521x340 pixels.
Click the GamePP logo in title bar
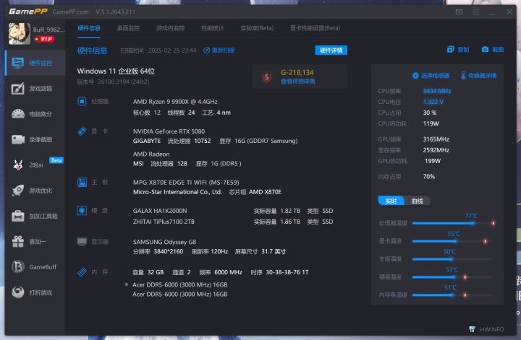click(x=28, y=12)
